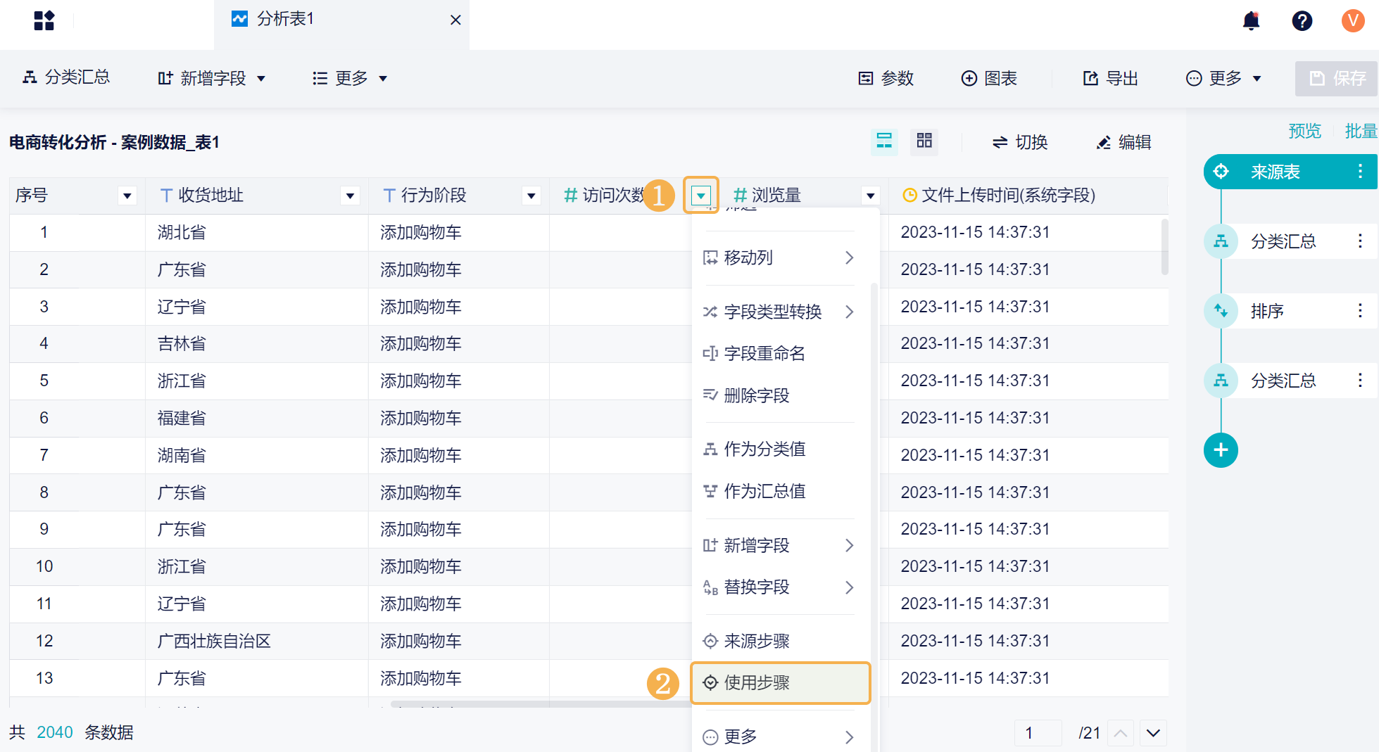The height and width of the screenshot is (752, 1379).
Task: Select the 字段类型转换 menu item
Action: point(779,312)
